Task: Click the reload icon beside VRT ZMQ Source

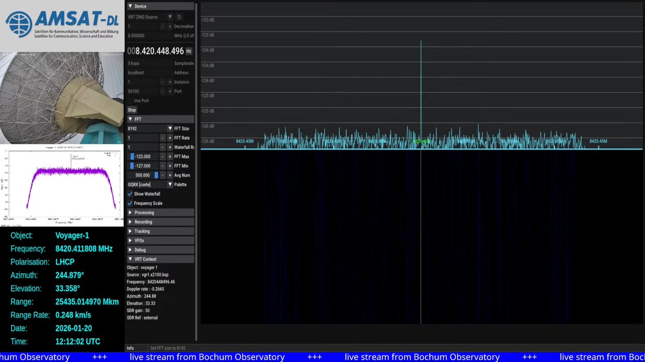Action: click(x=178, y=17)
